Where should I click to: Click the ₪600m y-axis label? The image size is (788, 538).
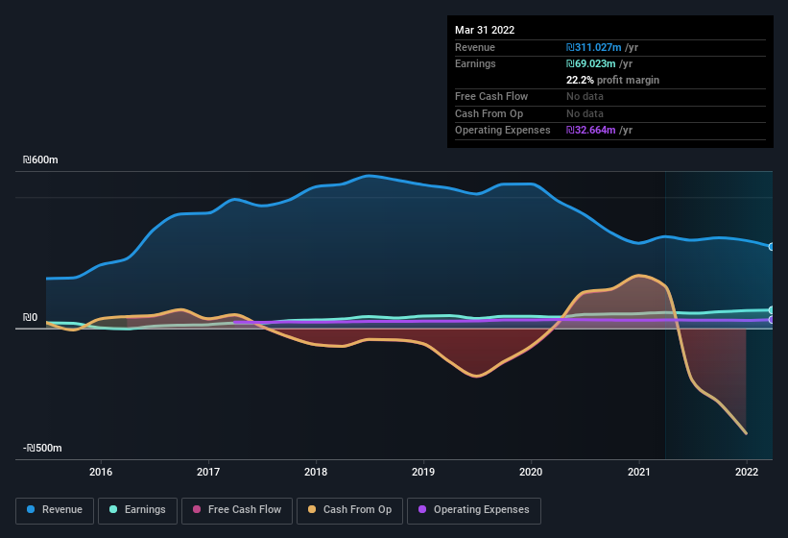40,159
